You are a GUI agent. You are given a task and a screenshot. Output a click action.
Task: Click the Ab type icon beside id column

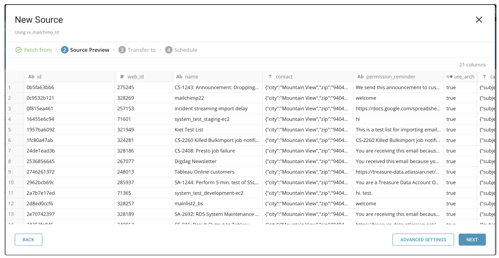[31, 77]
